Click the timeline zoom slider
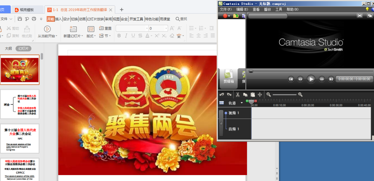 (284, 95)
